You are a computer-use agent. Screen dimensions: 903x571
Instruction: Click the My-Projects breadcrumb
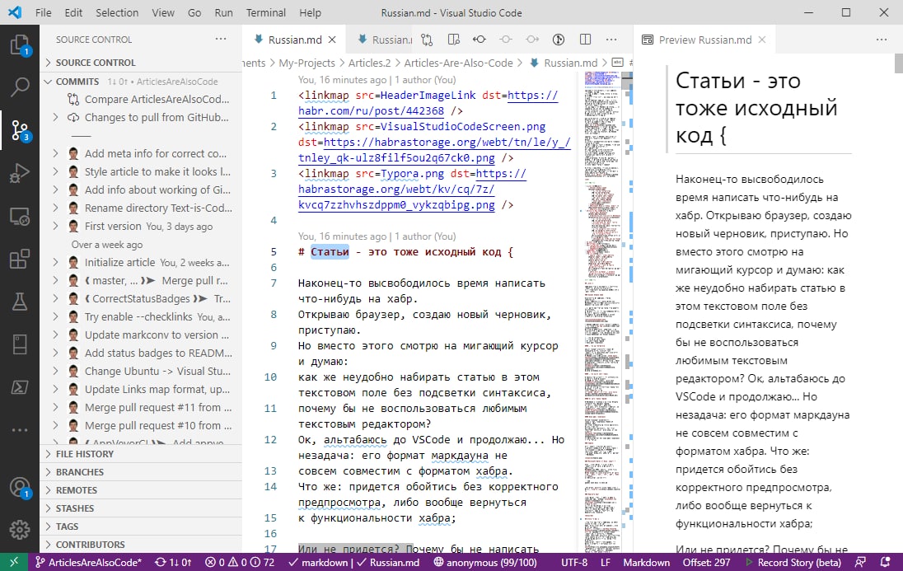click(306, 63)
